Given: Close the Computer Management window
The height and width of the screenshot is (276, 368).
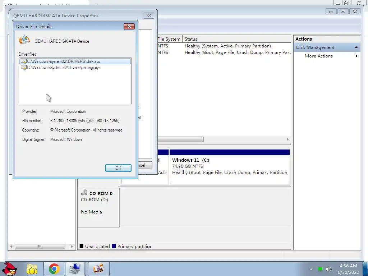Looking at the screenshot, I should 355,11.
